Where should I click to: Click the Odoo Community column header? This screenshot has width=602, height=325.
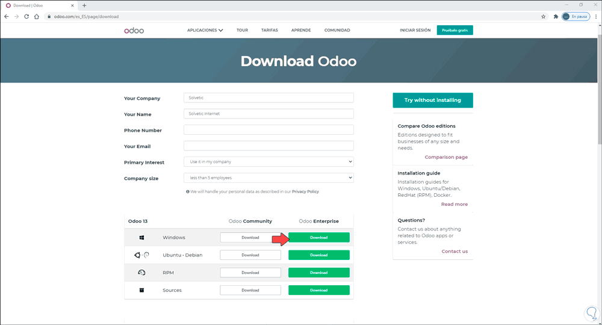pos(250,221)
